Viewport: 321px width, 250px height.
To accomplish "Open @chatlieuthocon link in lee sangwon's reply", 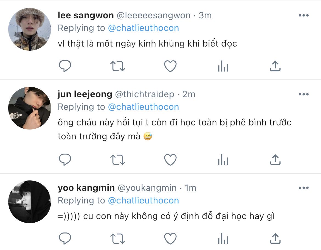I will [143, 28].
